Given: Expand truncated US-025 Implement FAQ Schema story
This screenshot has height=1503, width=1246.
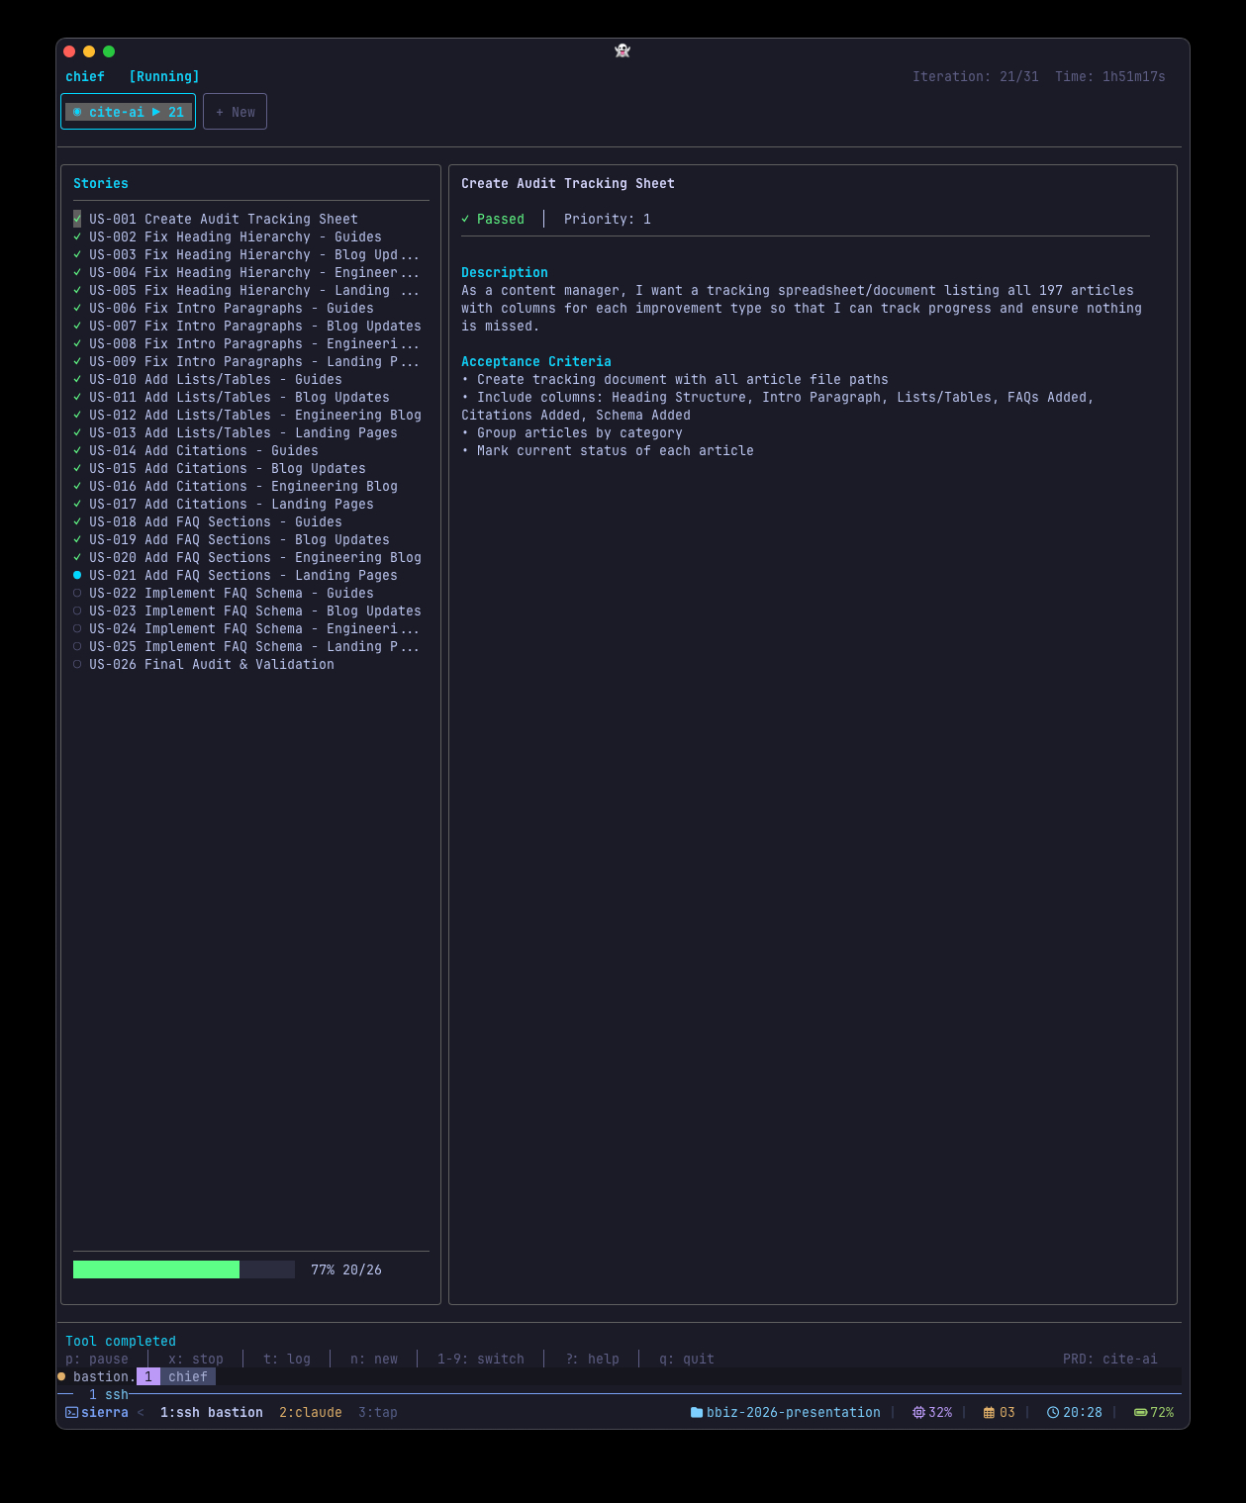Looking at the screenshot, I should (x=253, y=646).
